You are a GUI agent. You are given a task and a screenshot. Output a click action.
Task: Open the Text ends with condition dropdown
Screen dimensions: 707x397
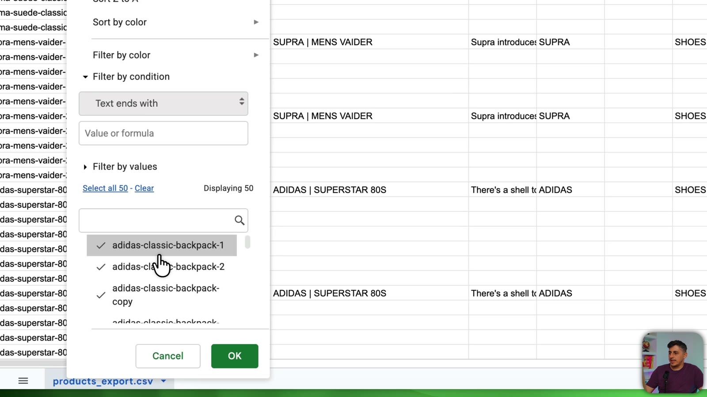(x=163, y=104)
